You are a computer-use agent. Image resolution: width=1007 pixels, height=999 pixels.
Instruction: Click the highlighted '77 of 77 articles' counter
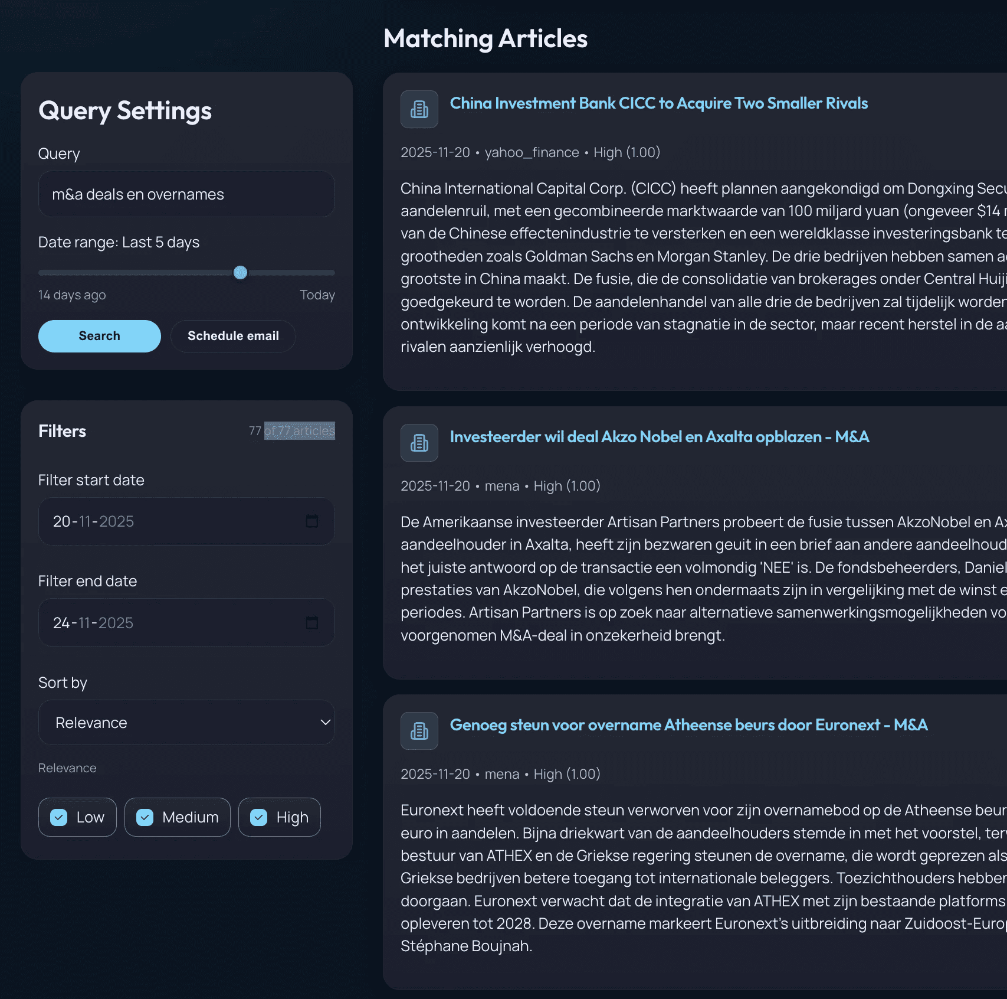tap(291, 431)
